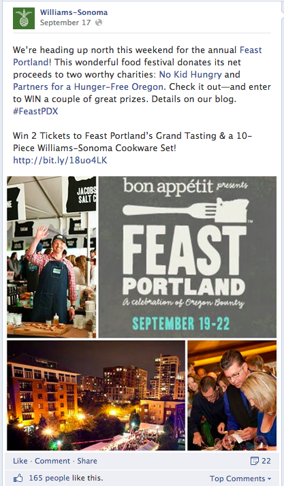Open the bit.ly/18uo4LK blog link
Image resolution: width=284 pixels, height=486 pixels.
coord(60,160)
